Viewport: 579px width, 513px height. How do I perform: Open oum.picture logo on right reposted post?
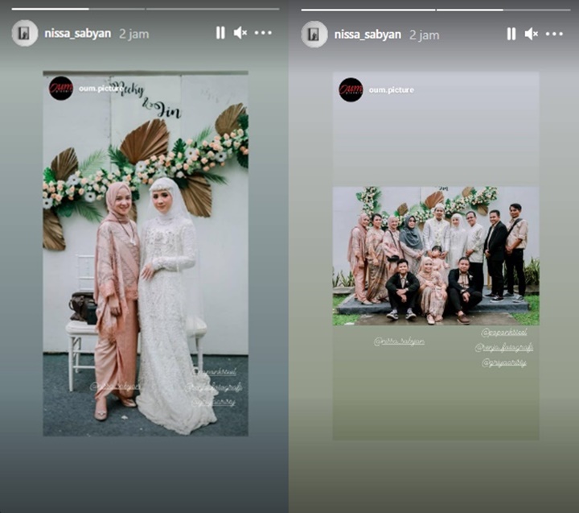351,90
